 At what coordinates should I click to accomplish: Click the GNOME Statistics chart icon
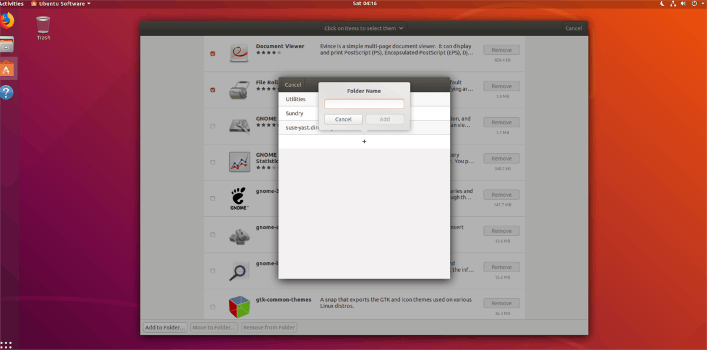[x=239, y=161]
